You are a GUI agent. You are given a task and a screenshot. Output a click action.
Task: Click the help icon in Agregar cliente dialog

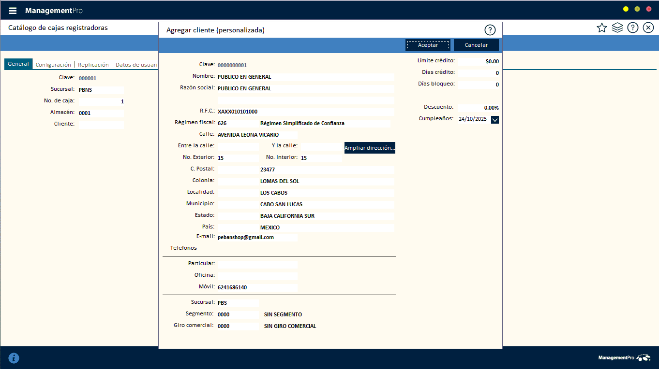point(490,30)
